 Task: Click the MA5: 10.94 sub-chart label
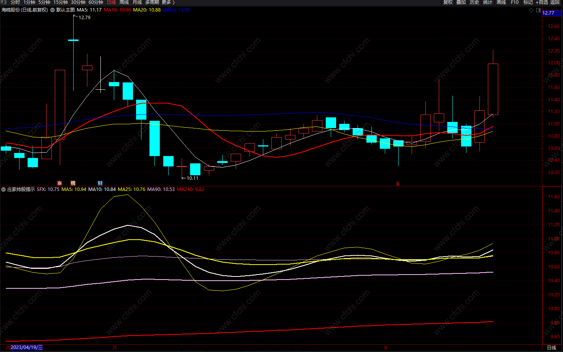click(x=74, y=189)
